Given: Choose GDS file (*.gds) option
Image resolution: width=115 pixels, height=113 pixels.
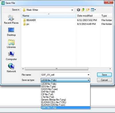Looking at the screenshot, I should tap(66, 86).
